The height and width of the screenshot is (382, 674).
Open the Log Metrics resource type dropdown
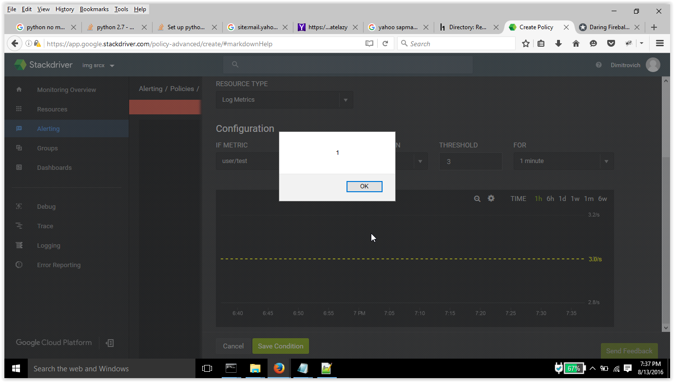tap(284, 100)
